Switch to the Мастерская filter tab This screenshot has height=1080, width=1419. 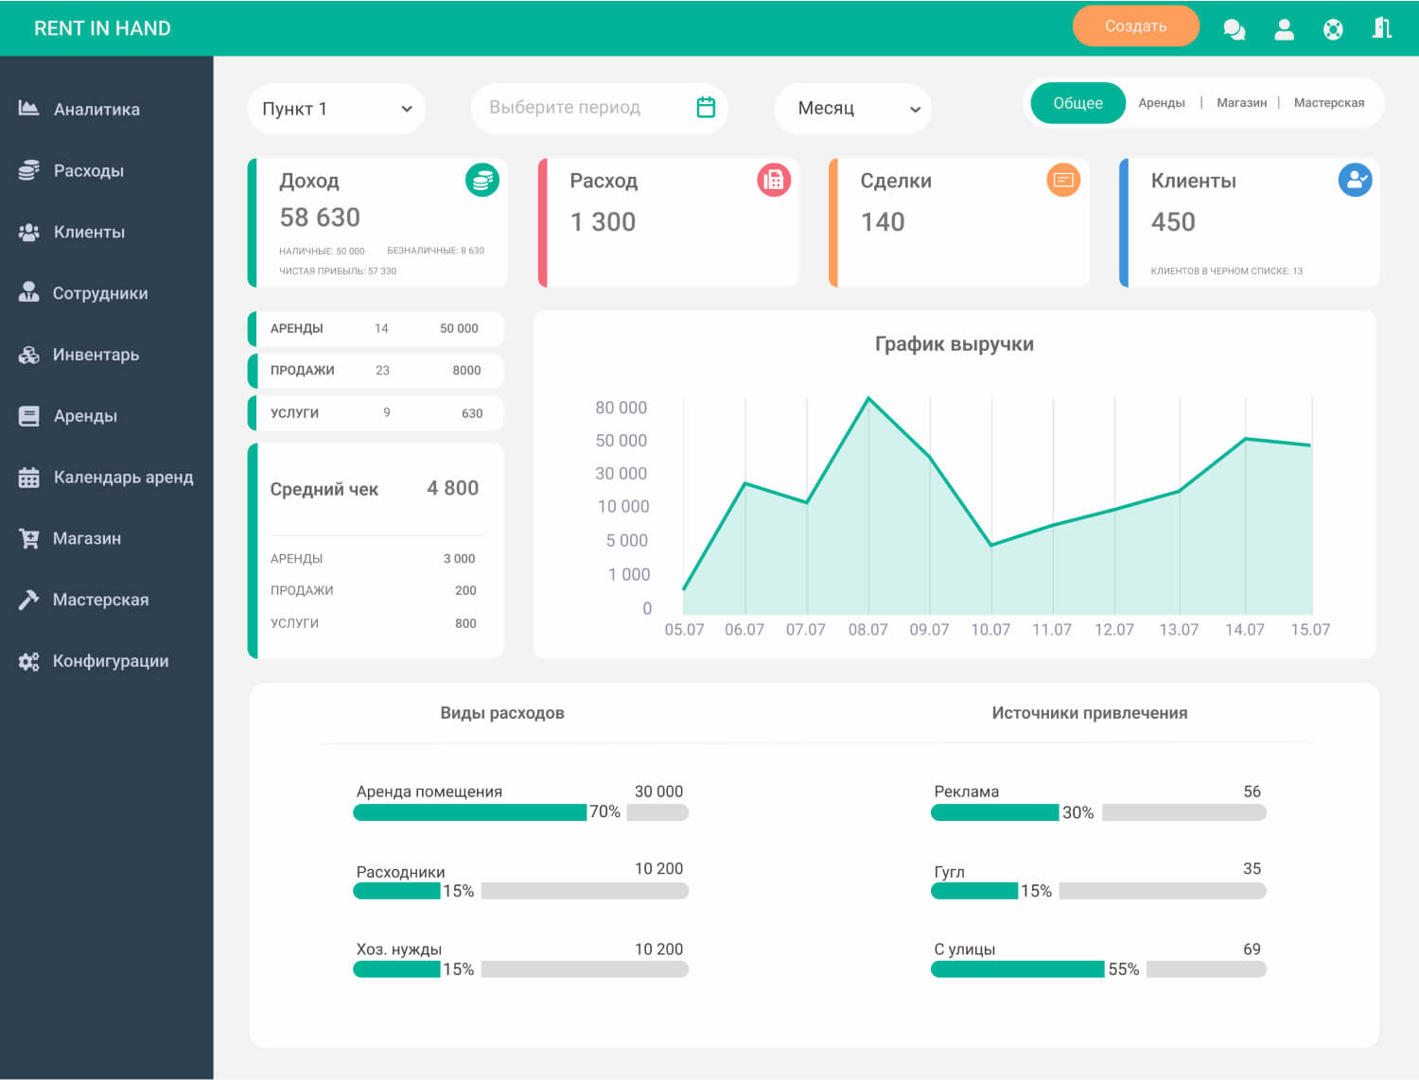pos(1329,103)
